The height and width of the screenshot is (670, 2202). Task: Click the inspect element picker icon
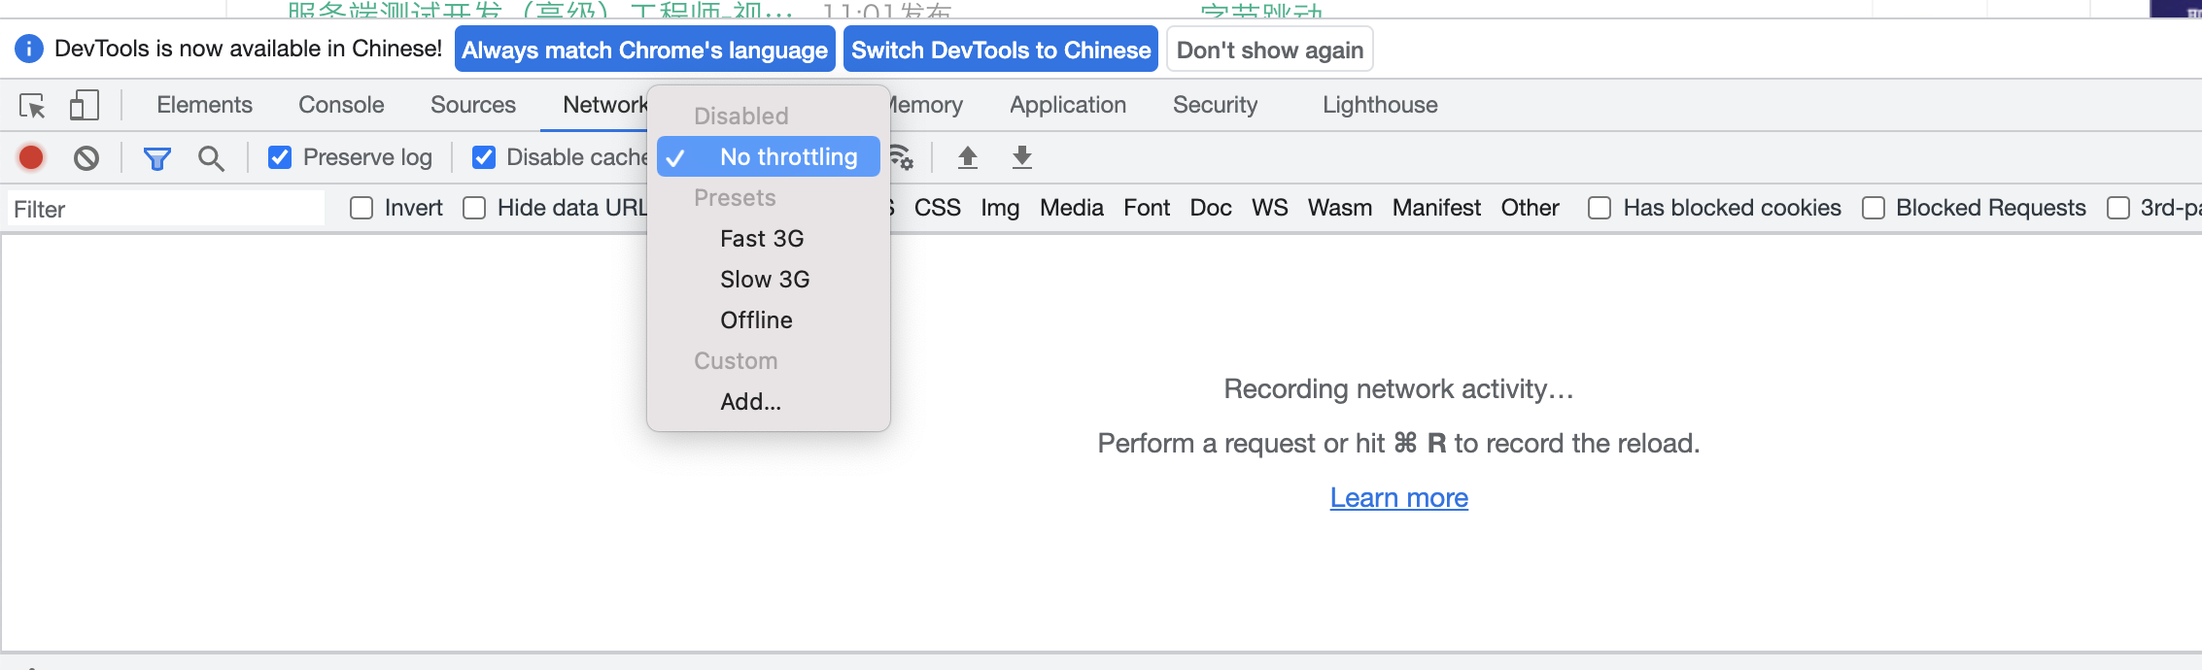pos(32,105)
